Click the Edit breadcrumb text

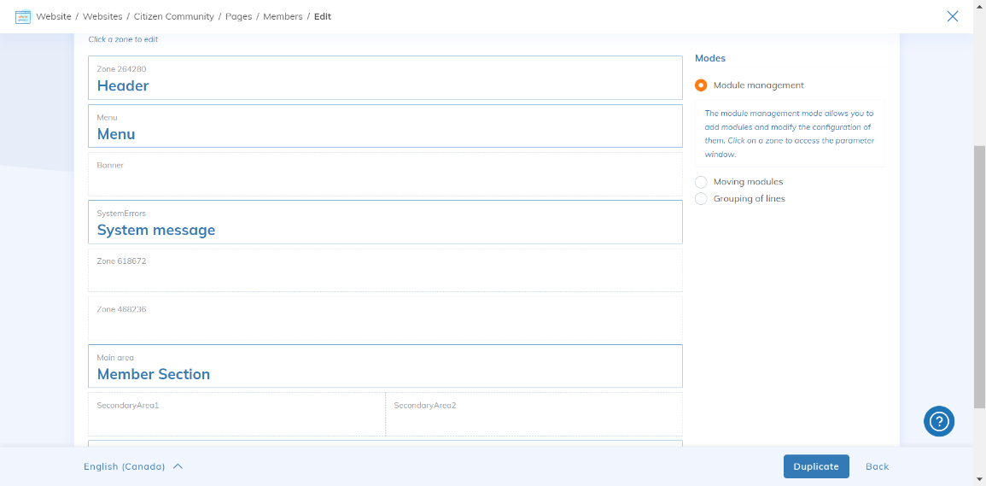pos(323,17)
